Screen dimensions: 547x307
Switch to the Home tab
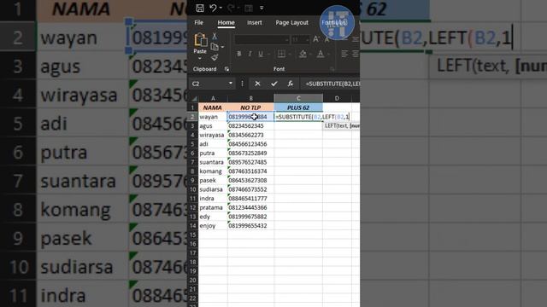click(x=226, y=23)
